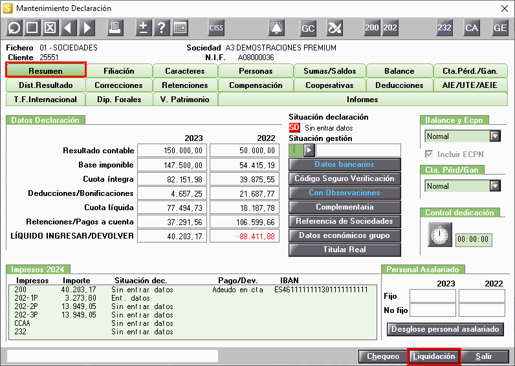The image size is (515, 366).
Task: Click the Fijo 2023 personnel field
Action: click(433, 296)
